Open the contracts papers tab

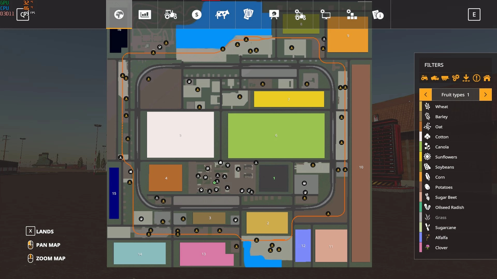click(248, 14)
